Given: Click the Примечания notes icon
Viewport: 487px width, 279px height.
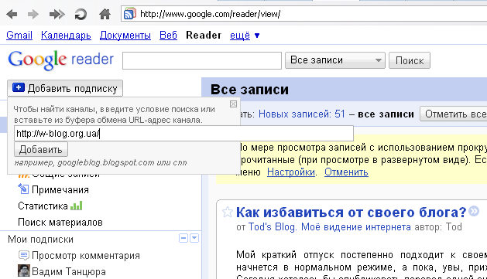Looking at the screenshot, I should pyautogui.click(x=23, y=189).
